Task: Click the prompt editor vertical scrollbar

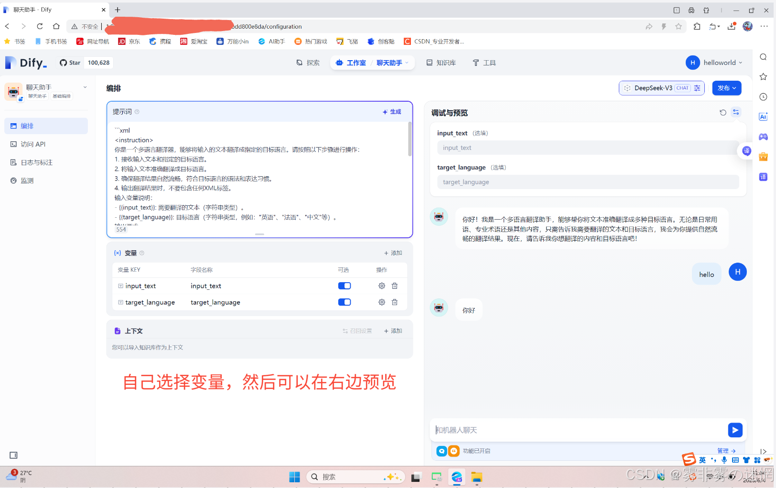Action: 410,139
